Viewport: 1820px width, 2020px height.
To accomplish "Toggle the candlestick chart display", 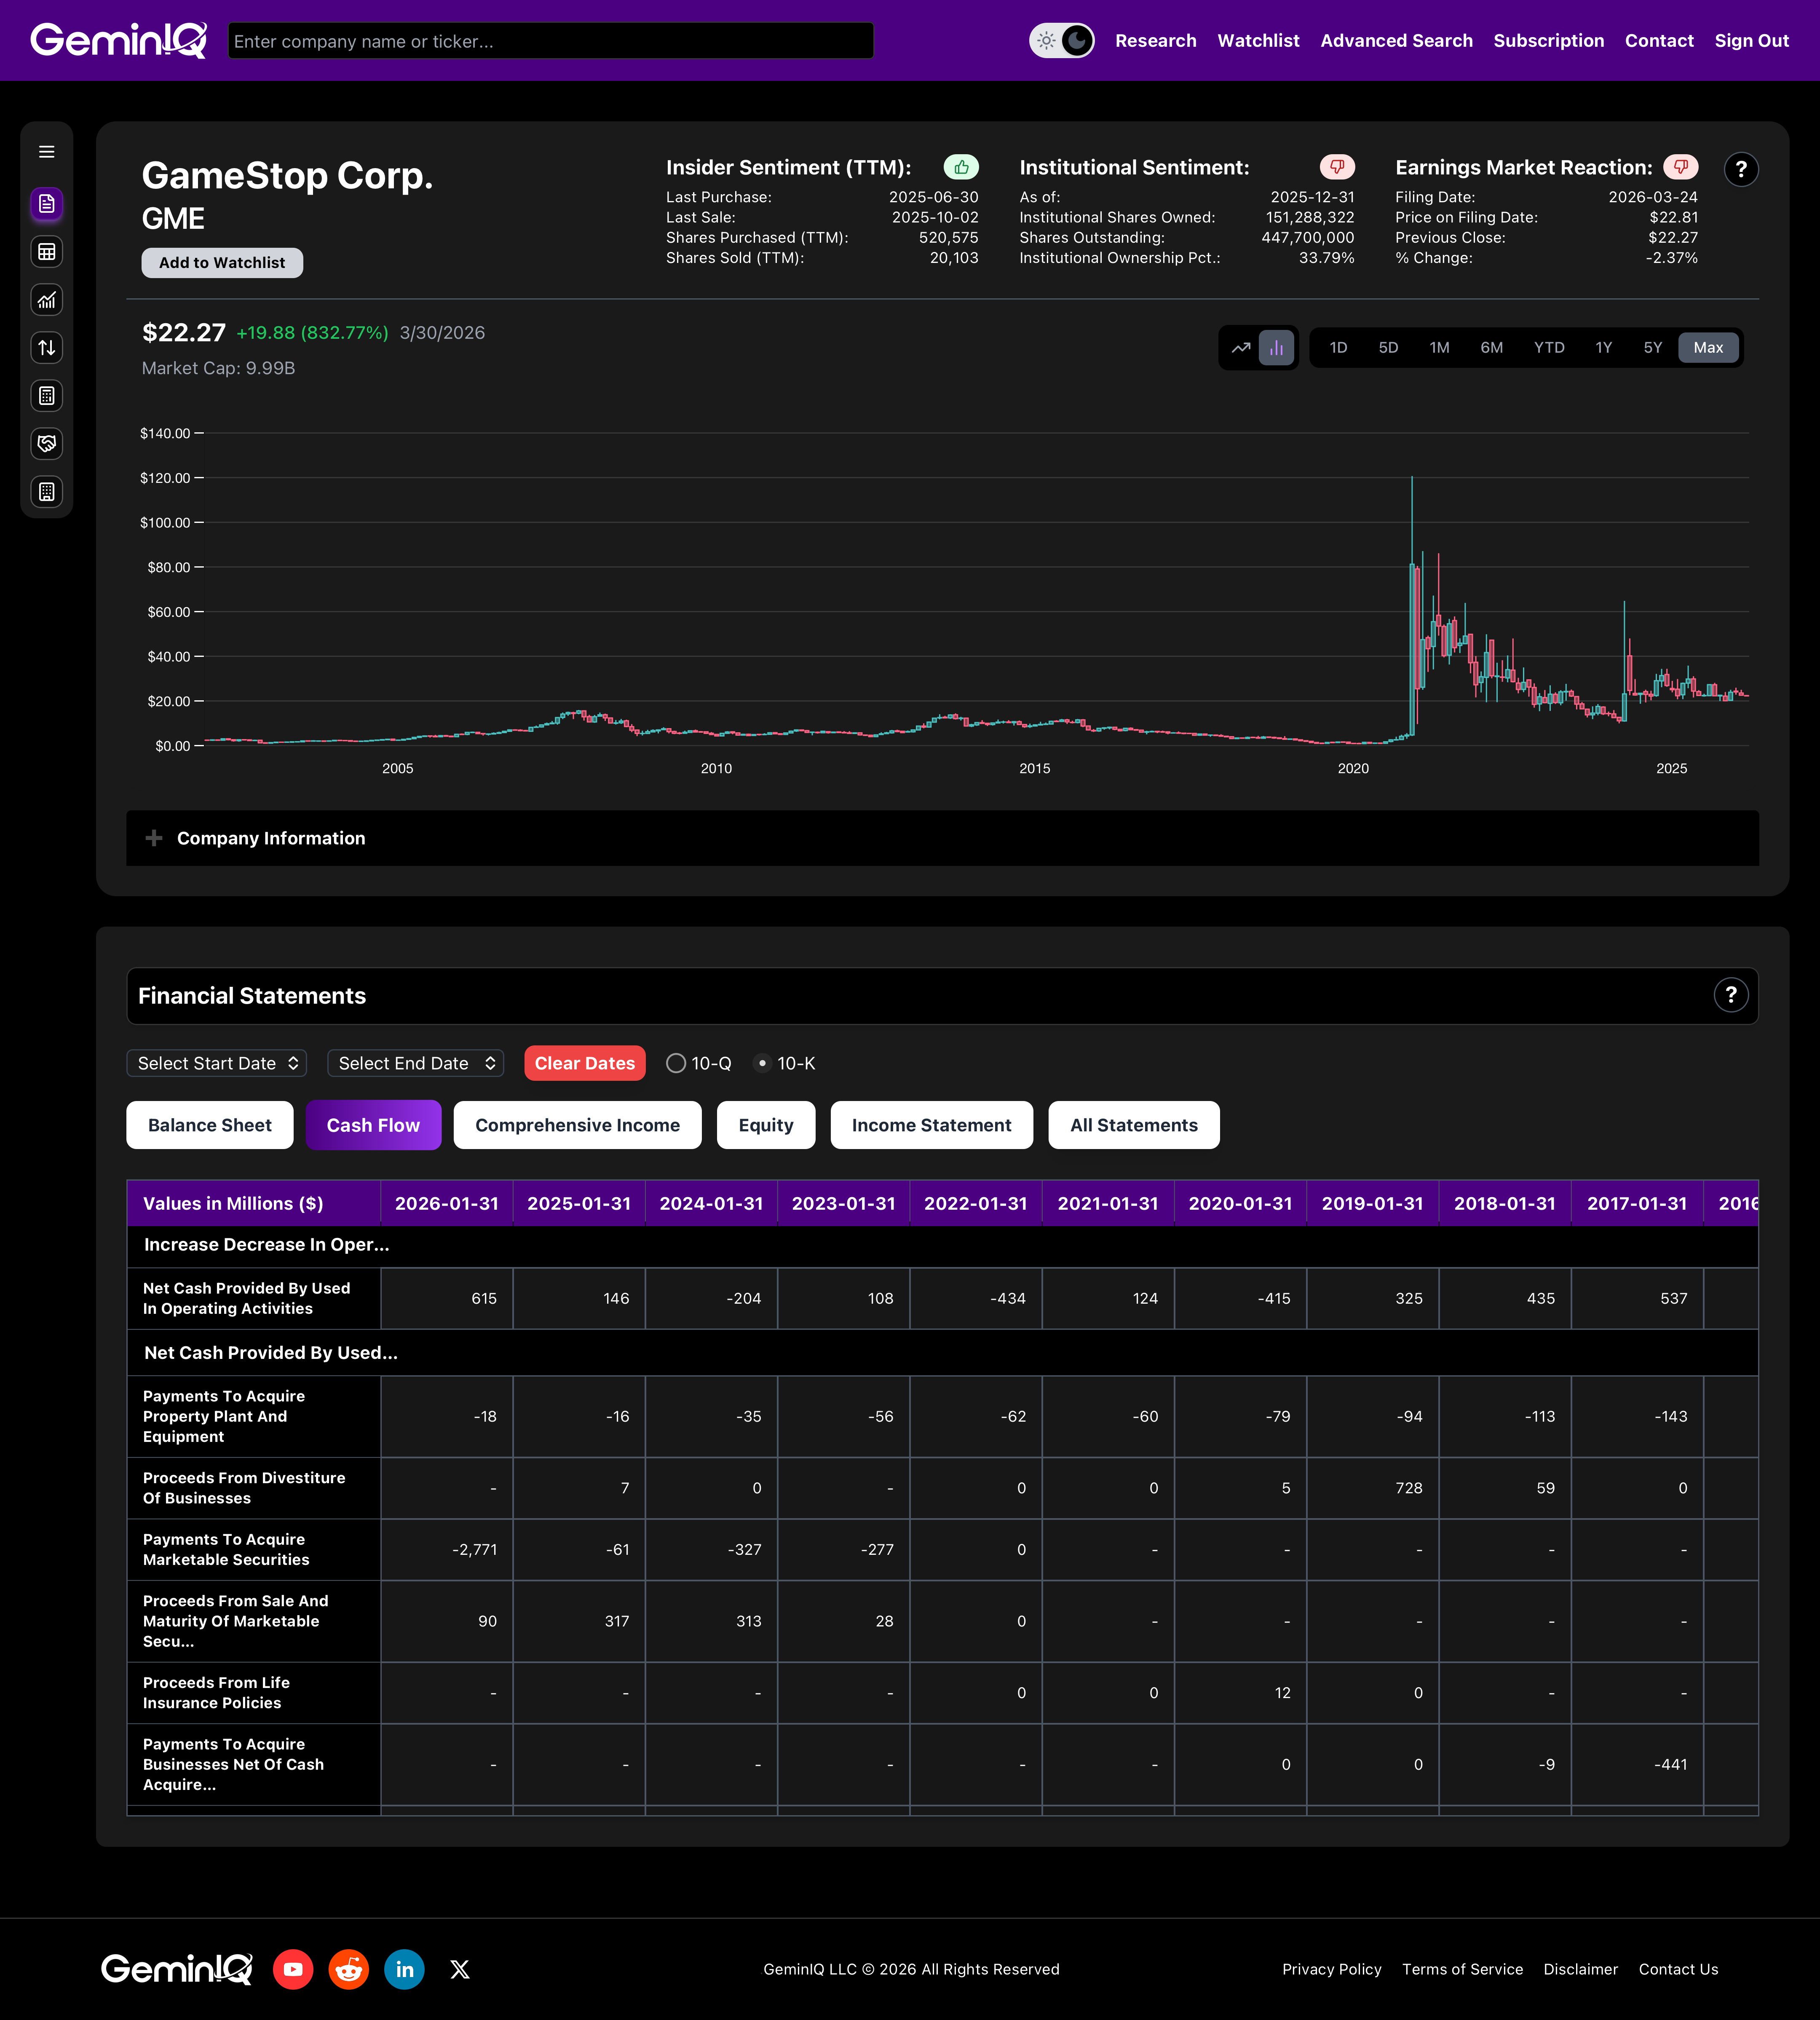I will [1277, 347].
